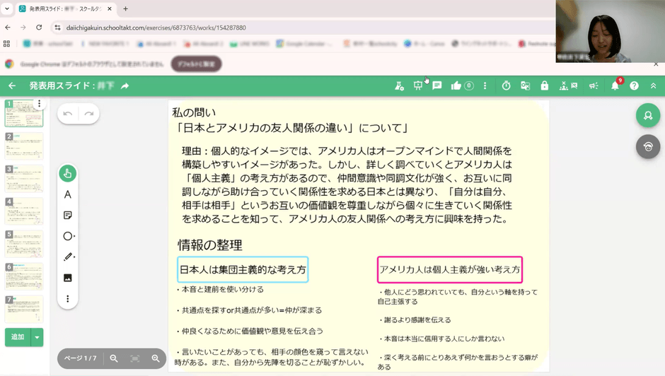Click the blurred pill button in Chrome banner
Image resolution: width=665 pixels, height=376 pixels.
[x=197, y=64]
